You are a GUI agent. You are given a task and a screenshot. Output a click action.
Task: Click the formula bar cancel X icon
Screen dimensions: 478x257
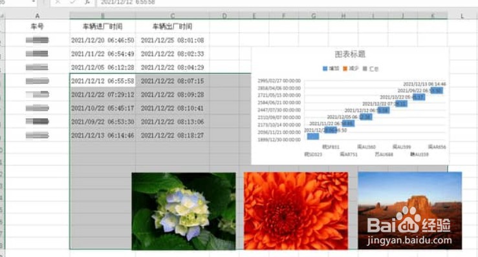[58, 2]
